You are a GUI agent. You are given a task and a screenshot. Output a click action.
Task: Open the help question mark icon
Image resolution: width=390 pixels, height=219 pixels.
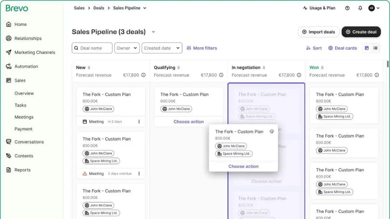pos(347,8)
